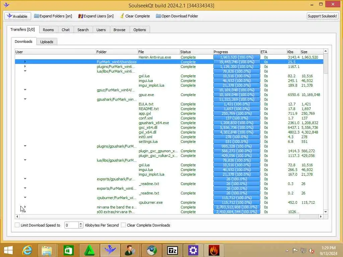
Task: Open 7-Zip from taskbar
Action: click(x=173, y=250)
